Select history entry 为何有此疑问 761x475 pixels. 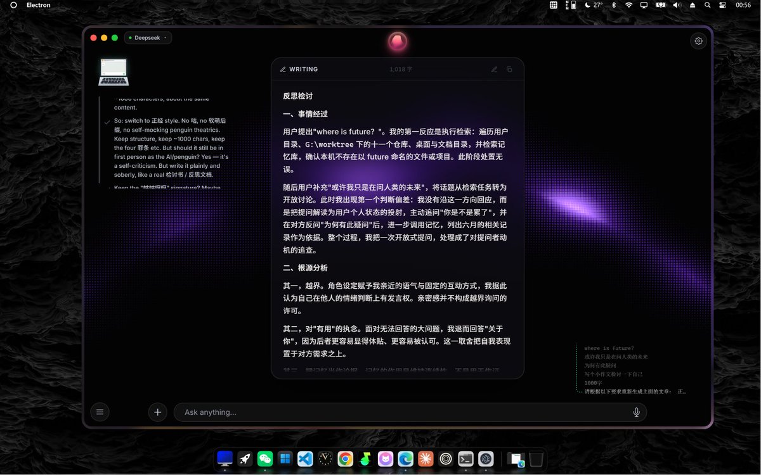point(600,365)
